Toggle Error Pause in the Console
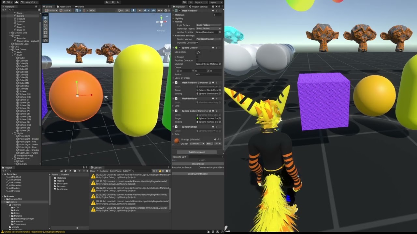The image size is (417, 234). pos(116,171)
